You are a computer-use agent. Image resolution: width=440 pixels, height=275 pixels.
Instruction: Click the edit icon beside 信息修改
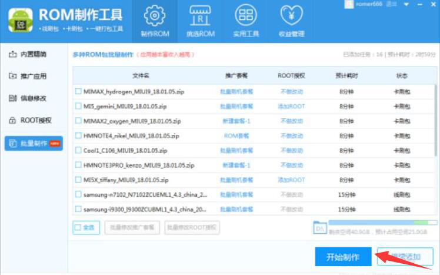pyautogui.click(x=12, y=98)
